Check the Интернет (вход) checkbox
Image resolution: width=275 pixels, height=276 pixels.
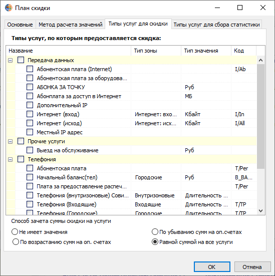tap(30, 114)
